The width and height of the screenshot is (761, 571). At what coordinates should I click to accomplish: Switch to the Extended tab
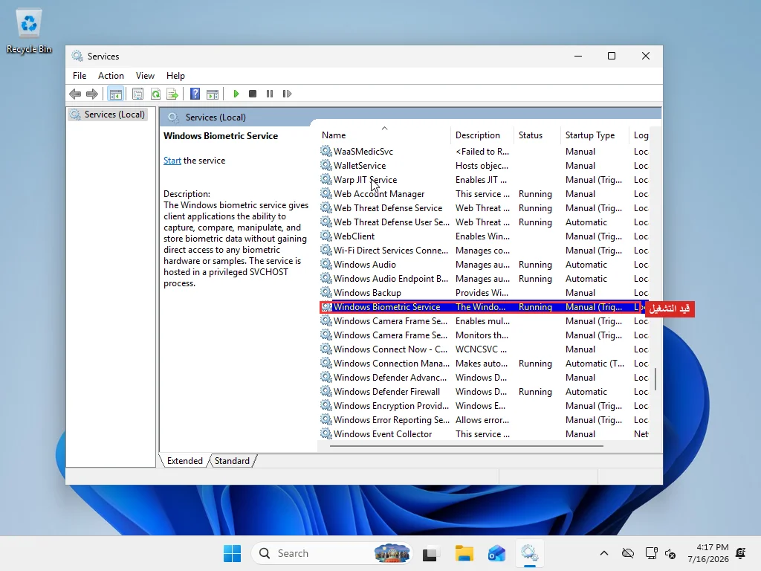[185, 461]
